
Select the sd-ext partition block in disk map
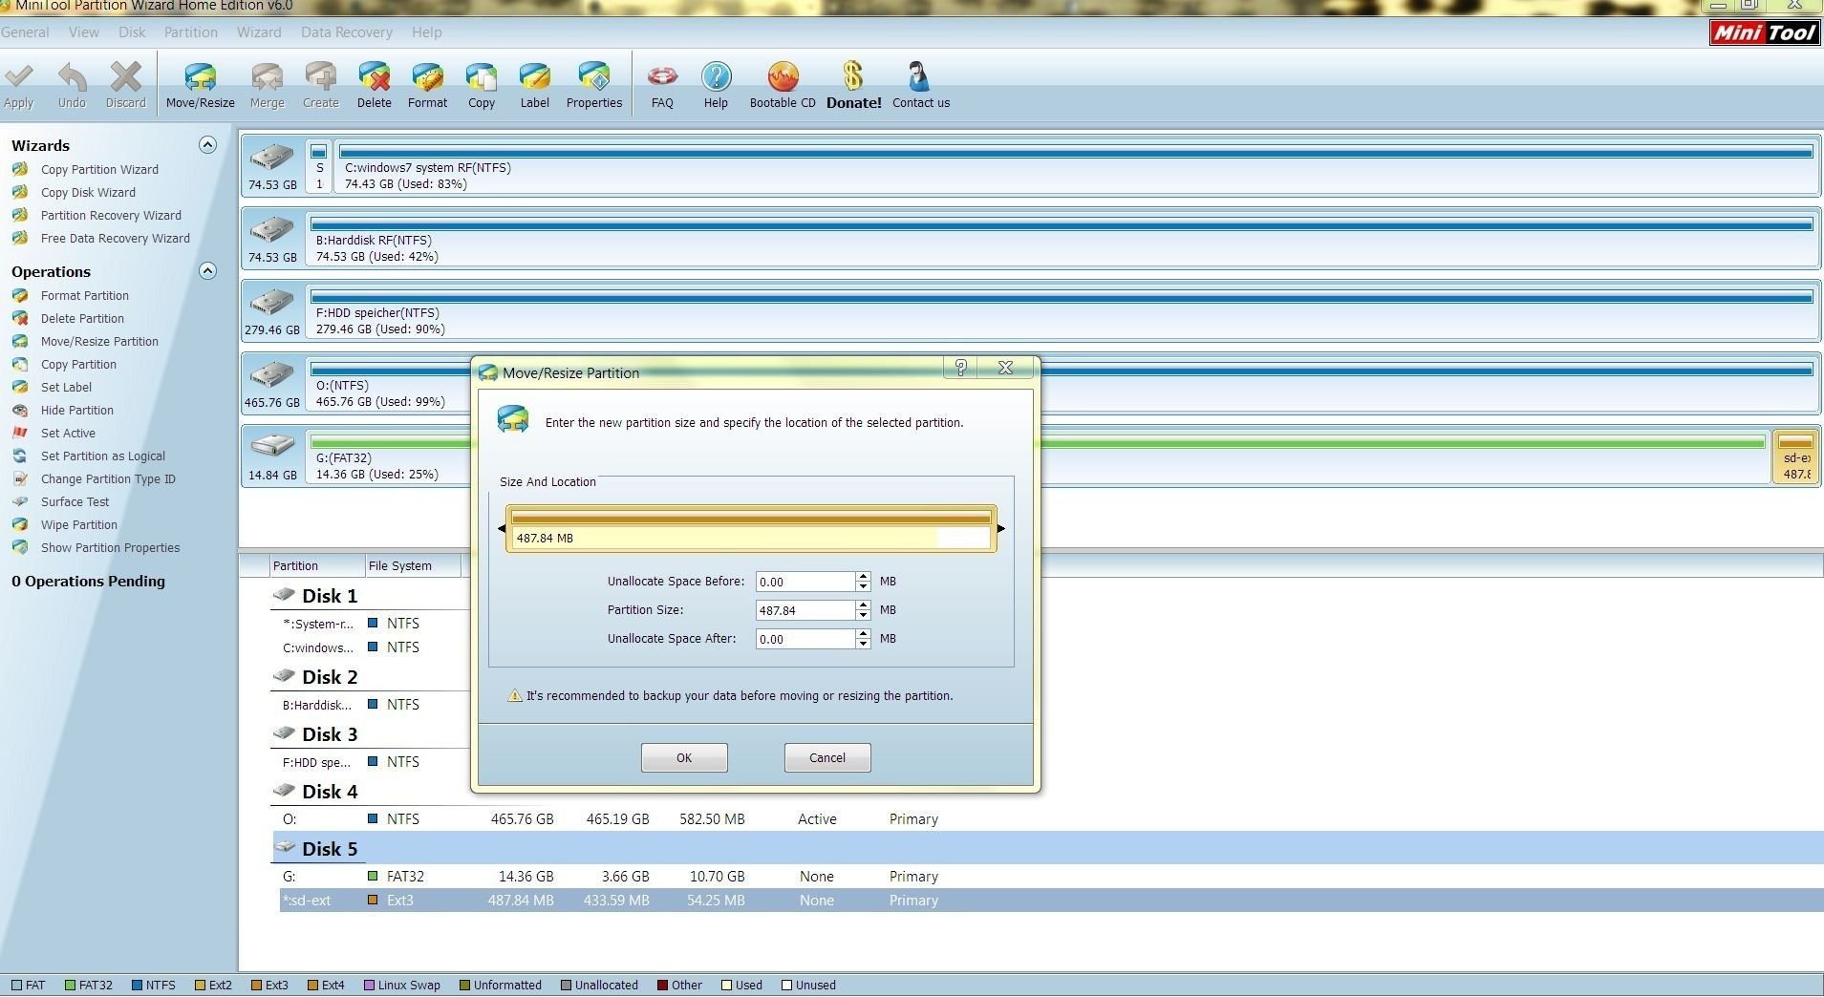tap(1795, 456)
